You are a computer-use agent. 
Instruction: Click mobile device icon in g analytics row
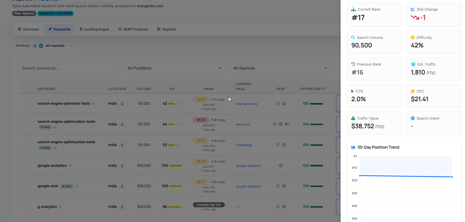click(122, 207)
